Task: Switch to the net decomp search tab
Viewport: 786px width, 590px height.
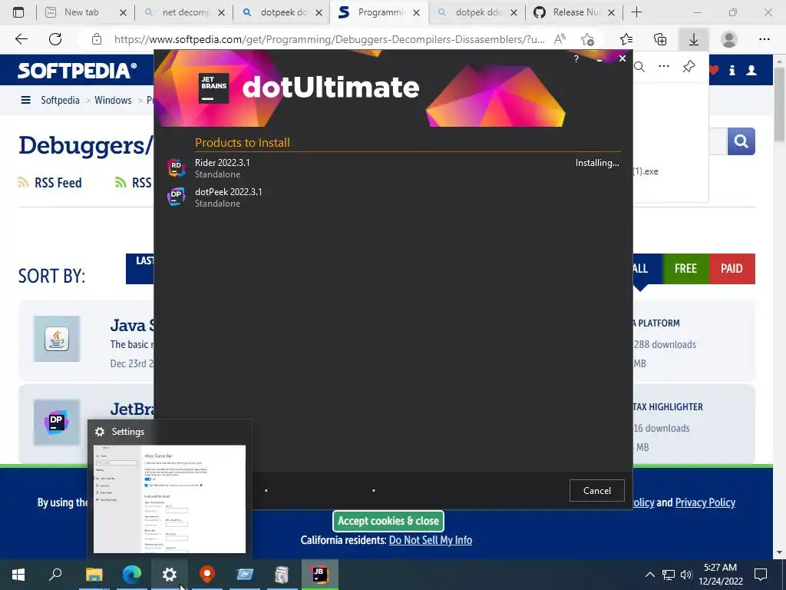Action: tap(184, 12)
